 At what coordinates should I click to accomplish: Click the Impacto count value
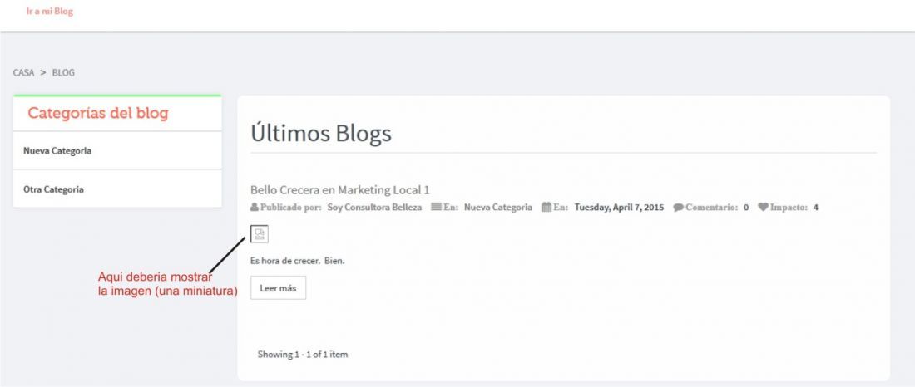point(816,207)
